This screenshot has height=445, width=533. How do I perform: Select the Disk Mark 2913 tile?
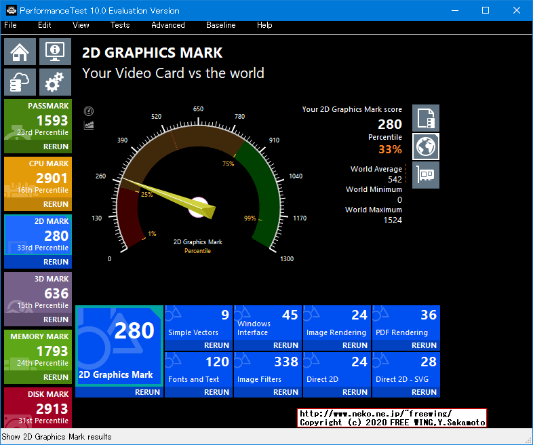pos(38,408)
